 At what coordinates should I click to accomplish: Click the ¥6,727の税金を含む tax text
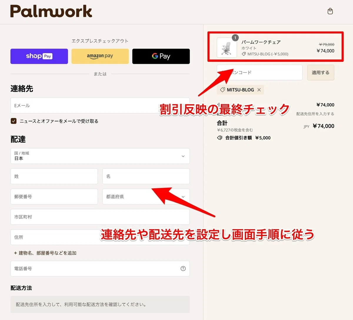tap(235, 130)
